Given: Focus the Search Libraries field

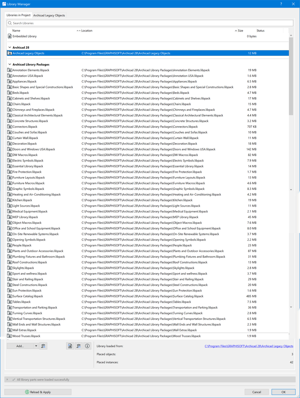Looking at the screenshot, I should click(x=150, y=23).
